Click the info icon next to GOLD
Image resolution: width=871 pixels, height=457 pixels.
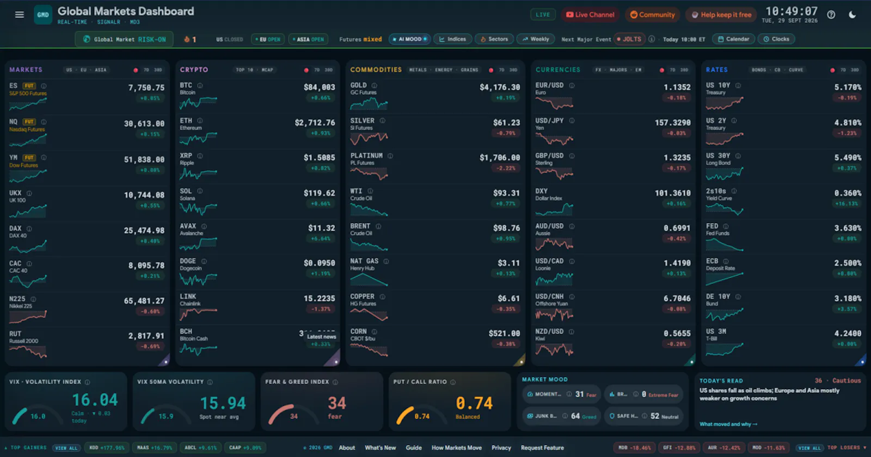tap(375, 85)
